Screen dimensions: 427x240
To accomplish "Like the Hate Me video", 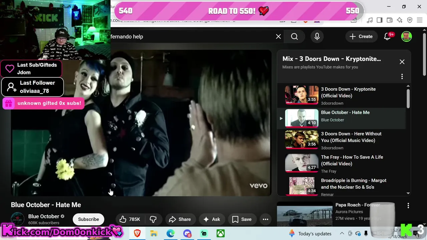I will 130,219.
